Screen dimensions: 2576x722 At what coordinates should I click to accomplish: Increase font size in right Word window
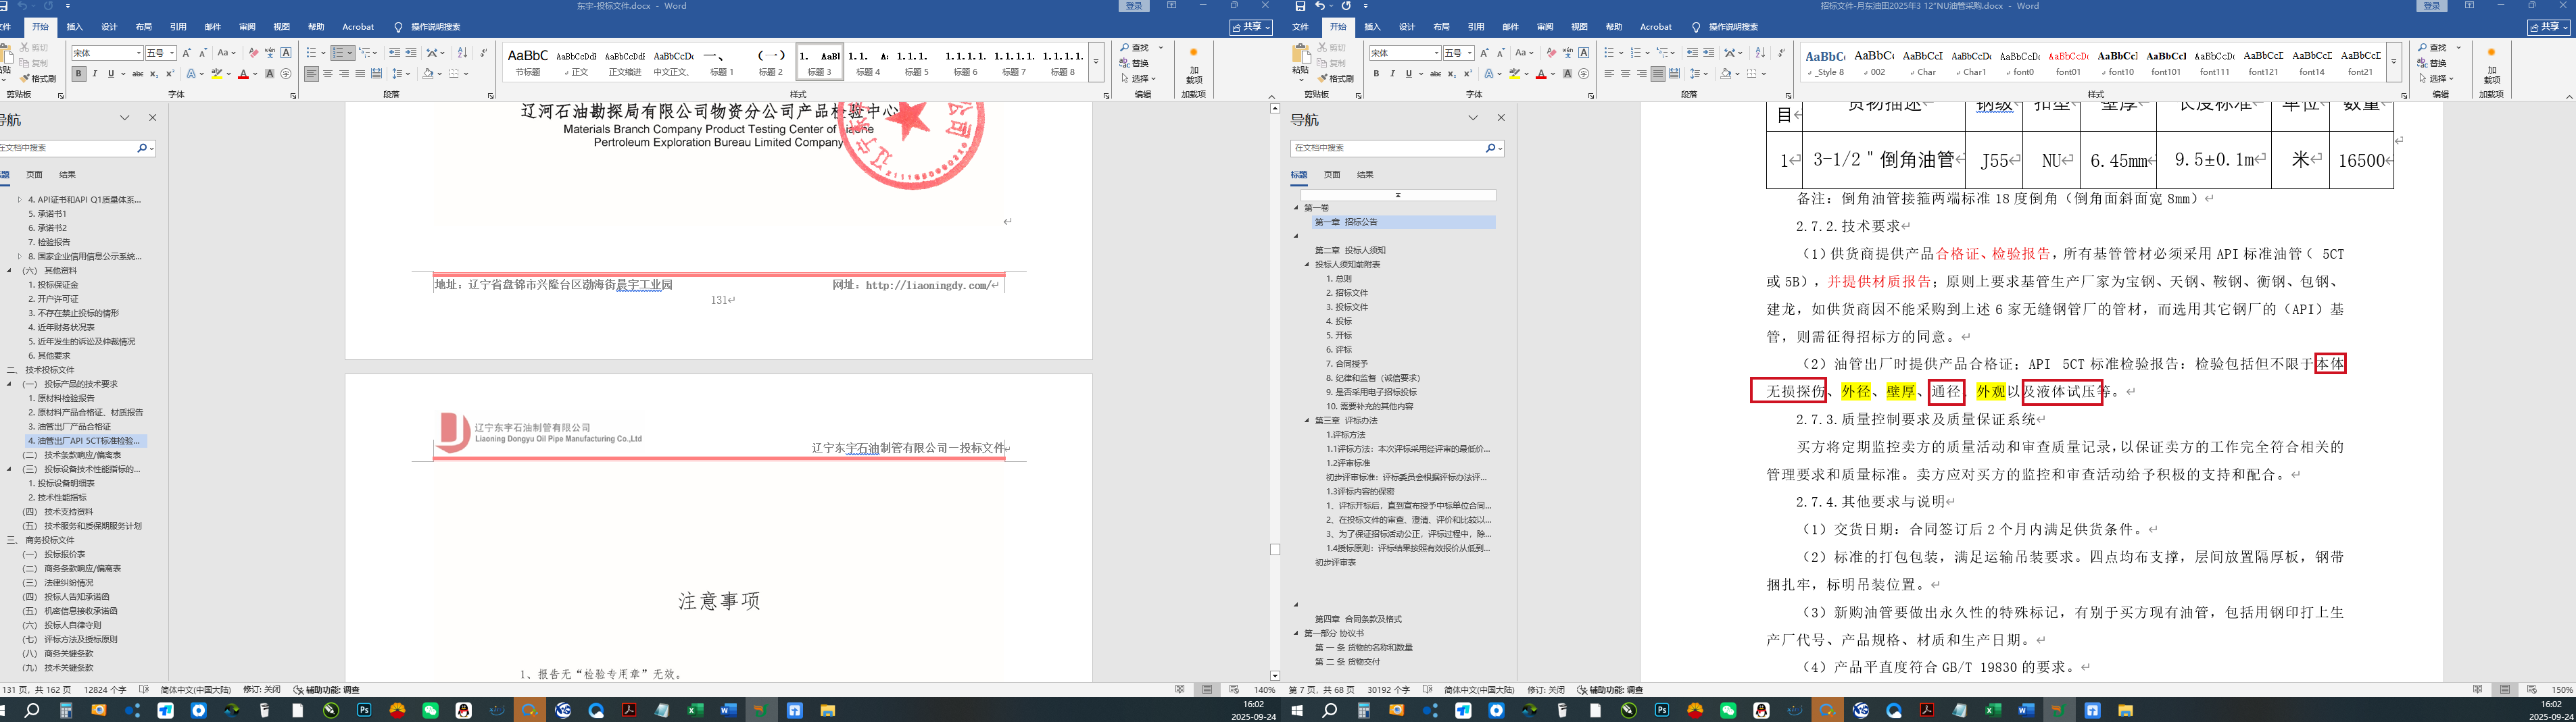1484,53
